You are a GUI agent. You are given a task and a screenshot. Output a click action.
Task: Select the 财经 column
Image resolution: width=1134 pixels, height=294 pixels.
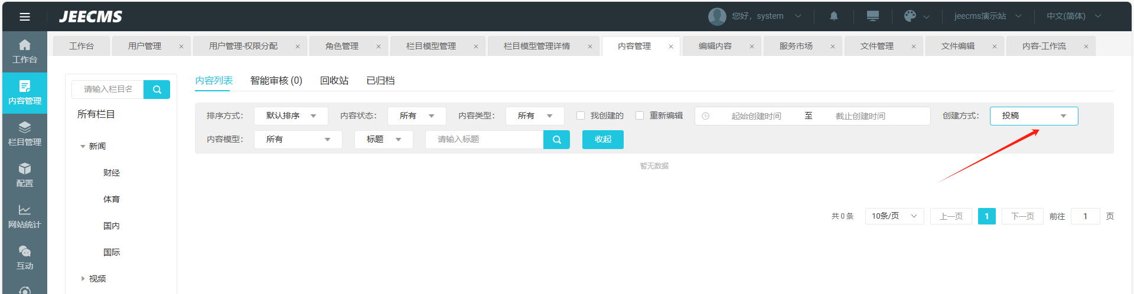(112, 173)
